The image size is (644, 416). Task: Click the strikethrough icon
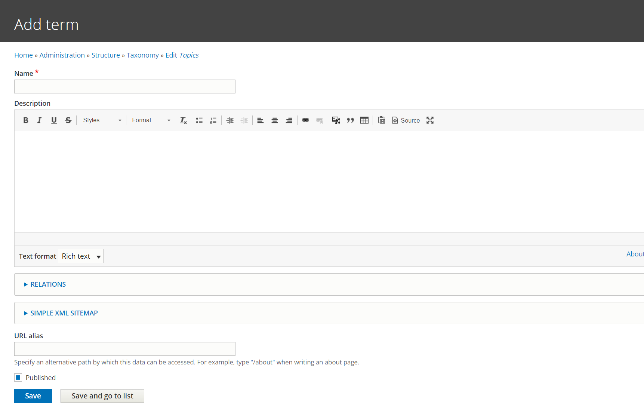tap(68, 120)
